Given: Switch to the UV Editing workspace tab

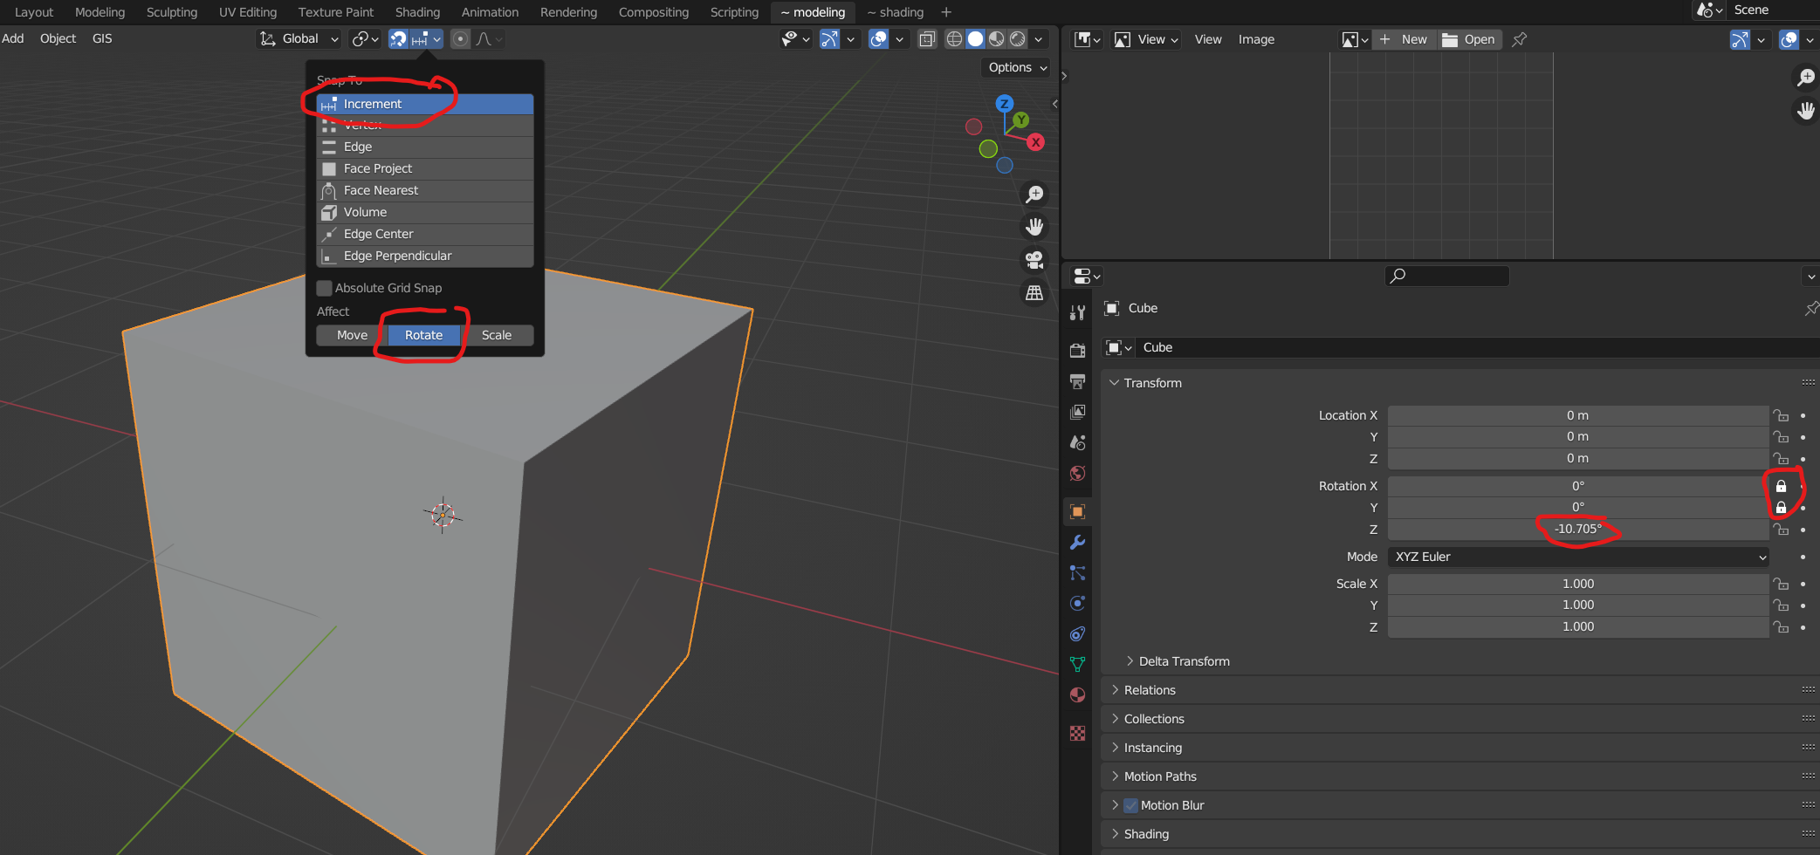Looking at the screenshot, I should click(248, 12).
